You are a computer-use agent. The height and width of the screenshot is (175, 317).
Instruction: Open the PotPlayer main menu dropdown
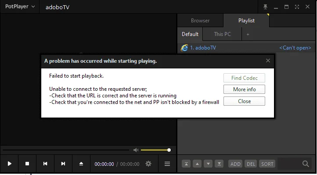20,7
